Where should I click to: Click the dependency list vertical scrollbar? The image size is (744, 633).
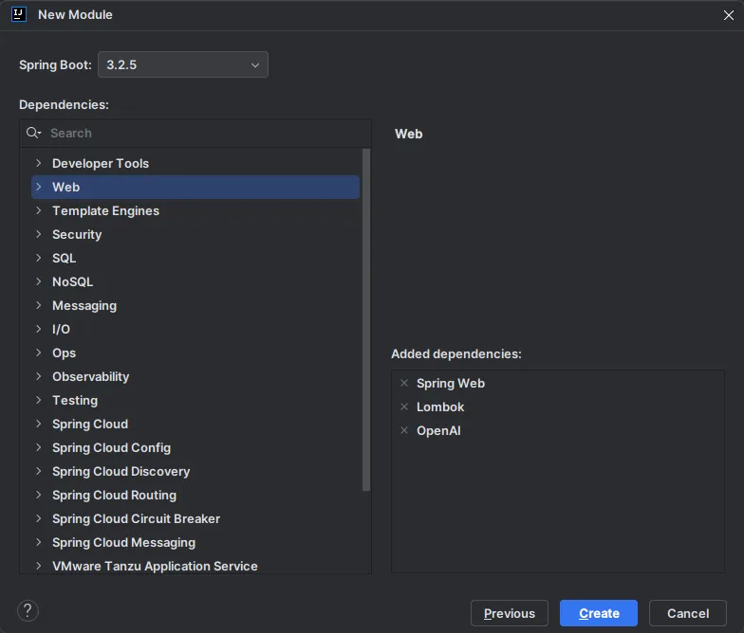point(367,317)
